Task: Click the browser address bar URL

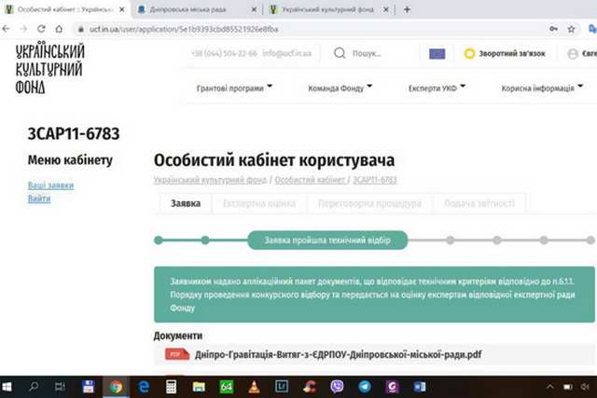Action: (184, 29)
